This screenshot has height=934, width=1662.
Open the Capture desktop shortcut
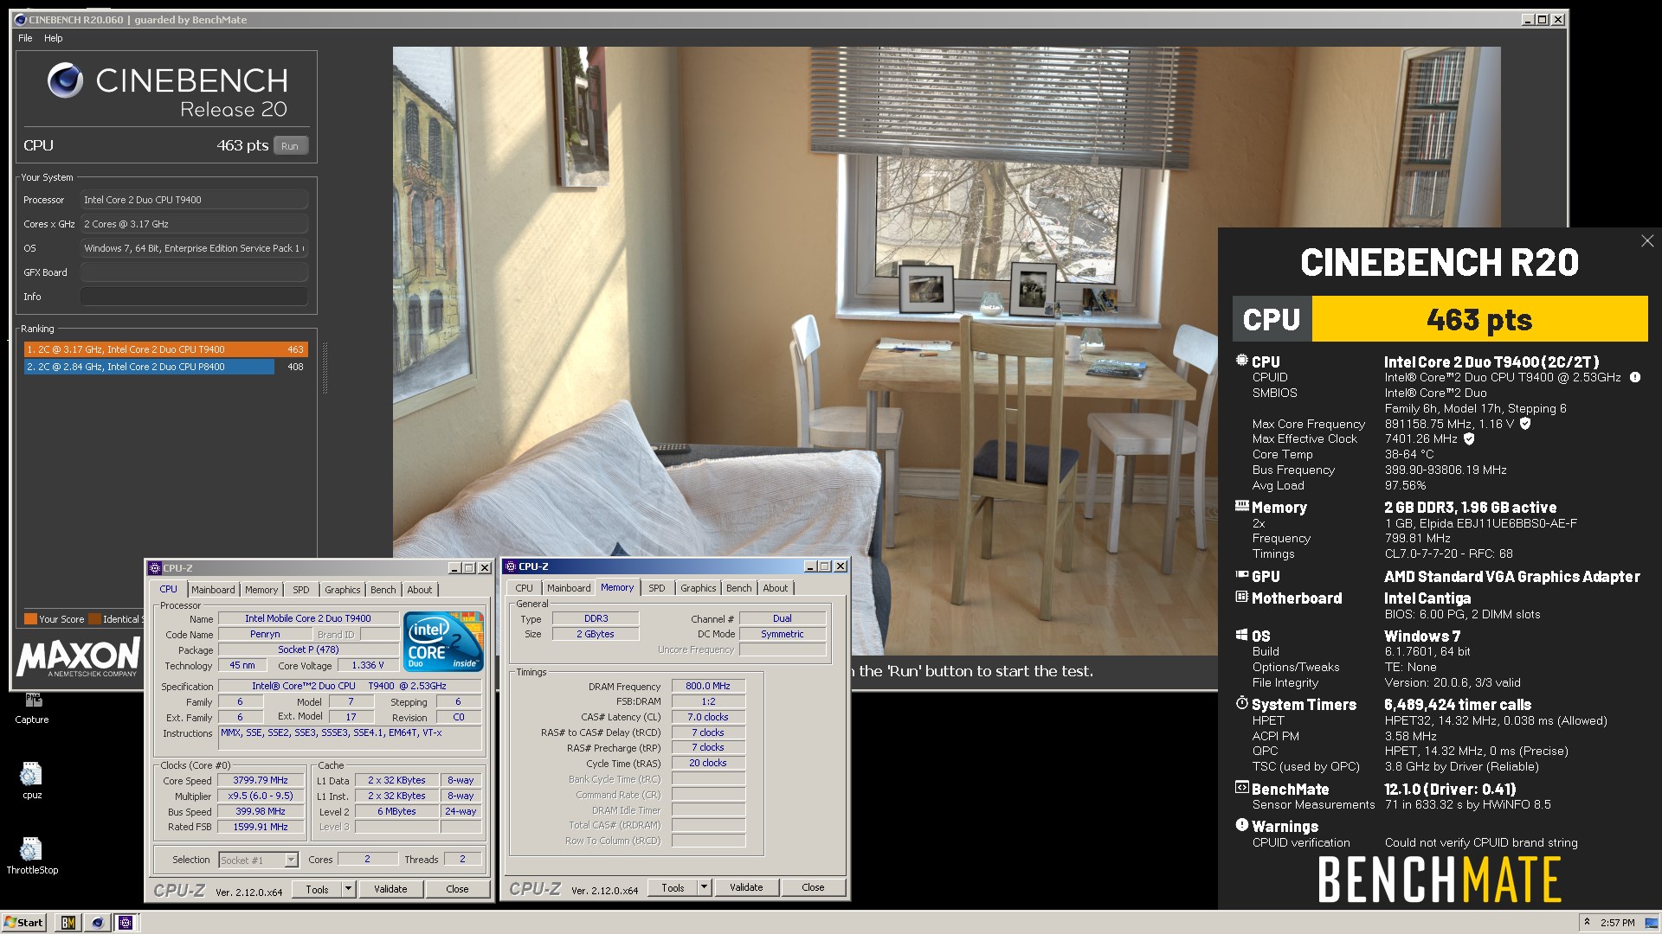click(x=32, y=707)
